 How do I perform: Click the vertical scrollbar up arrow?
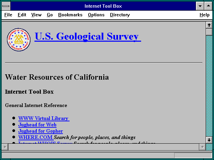pos(209,25)
